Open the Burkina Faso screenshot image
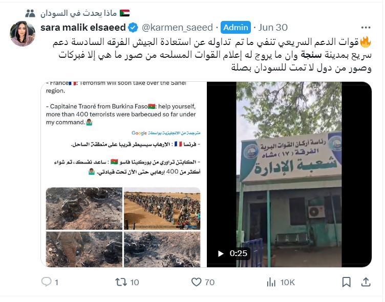The height and width of the screenshot is (302, 385). click(123, 174)
